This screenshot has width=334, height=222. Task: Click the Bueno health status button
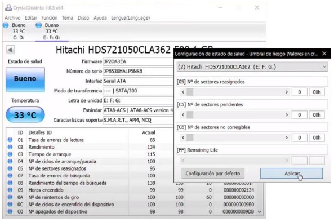25,79
